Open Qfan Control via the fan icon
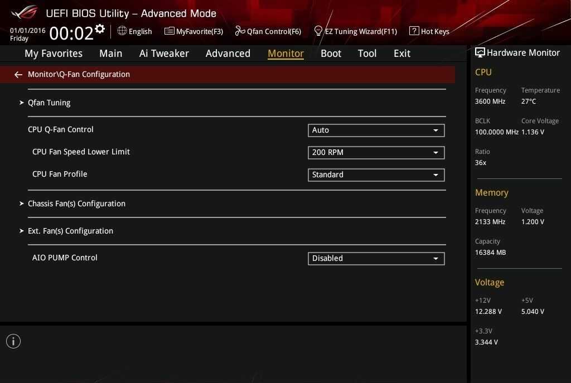This screenshot has width=571, height=383. click(x=240, y=31)
